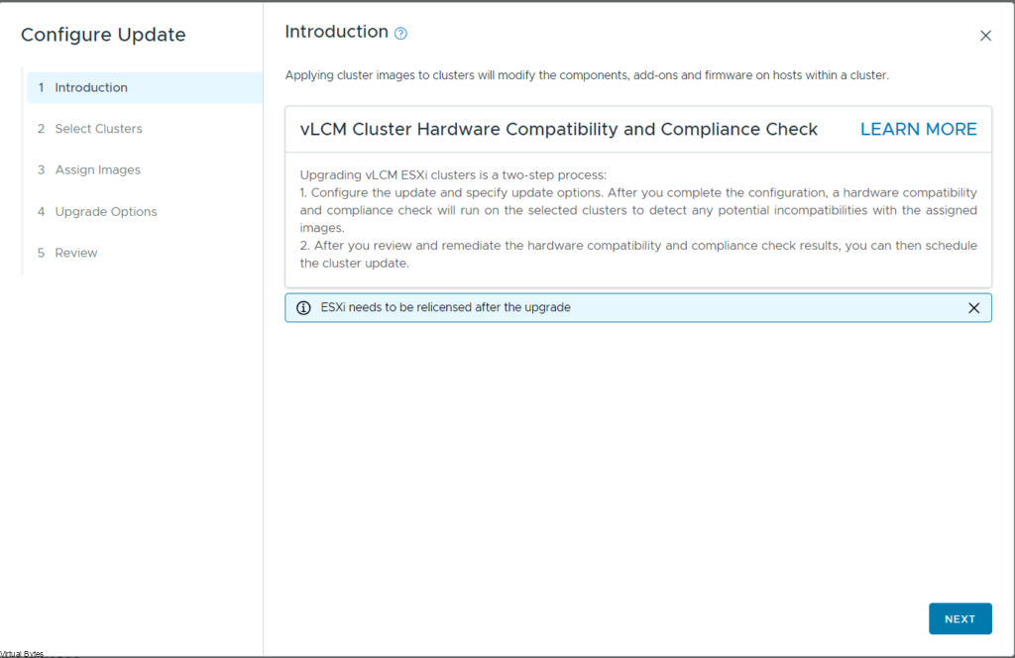This screenshot has height=658, width=1015.
Task: Select the Introduction step in the sidebar
Action: pyautogui.click(x=91, y=87)
